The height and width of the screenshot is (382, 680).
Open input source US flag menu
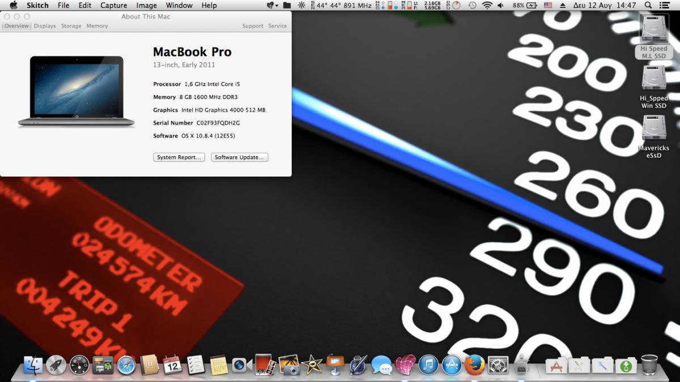pyautogui.click(x=548, y=5)
